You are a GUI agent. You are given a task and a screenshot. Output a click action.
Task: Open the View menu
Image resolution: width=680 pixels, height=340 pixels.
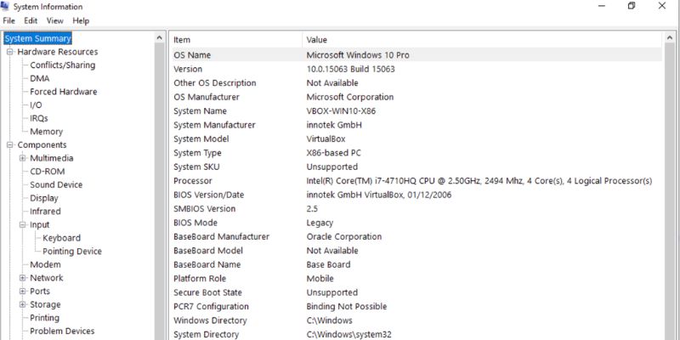click(55, 20)
